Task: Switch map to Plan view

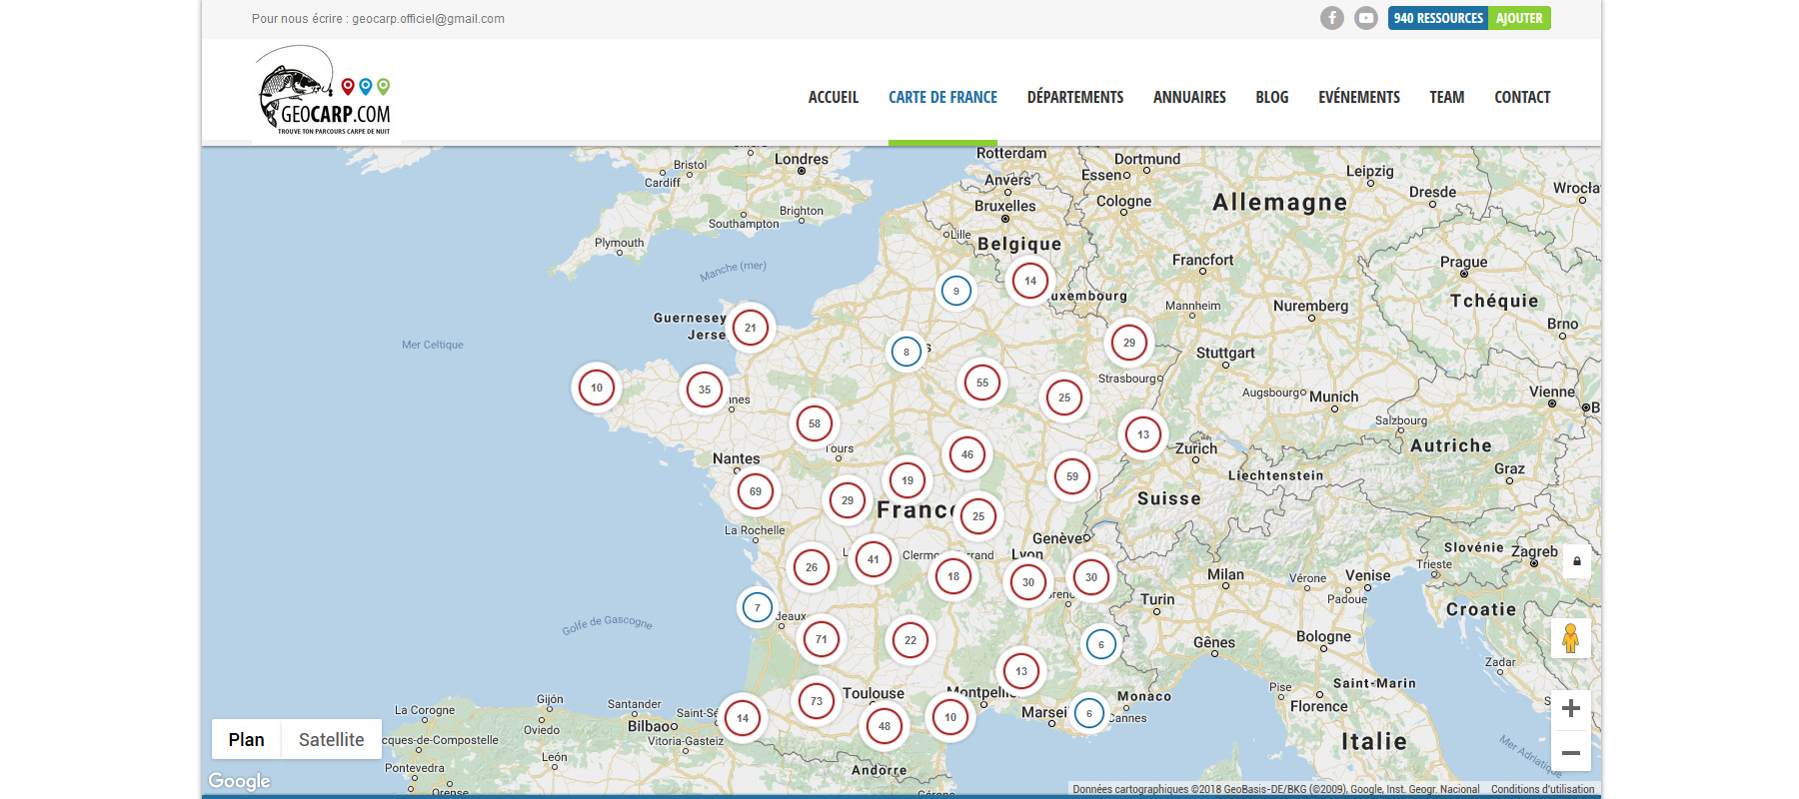Action: (x=247, y=739)
